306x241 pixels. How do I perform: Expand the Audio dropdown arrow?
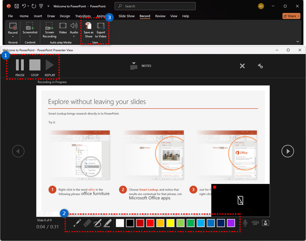pos(74,36)
